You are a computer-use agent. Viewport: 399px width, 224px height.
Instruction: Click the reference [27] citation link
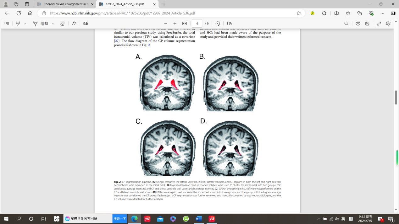pyautogui.click(x=117, y=41)
